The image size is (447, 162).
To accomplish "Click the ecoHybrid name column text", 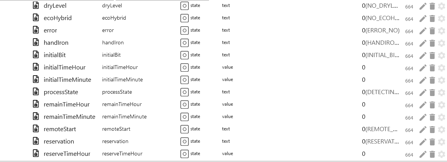I will [114, 18].
